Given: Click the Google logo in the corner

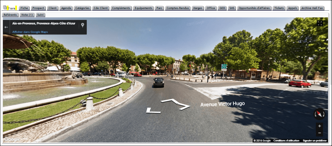Looking at the screenshot, I should click(12, 139).
